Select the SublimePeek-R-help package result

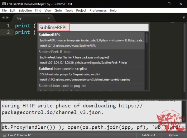click(x=91, y=58)
